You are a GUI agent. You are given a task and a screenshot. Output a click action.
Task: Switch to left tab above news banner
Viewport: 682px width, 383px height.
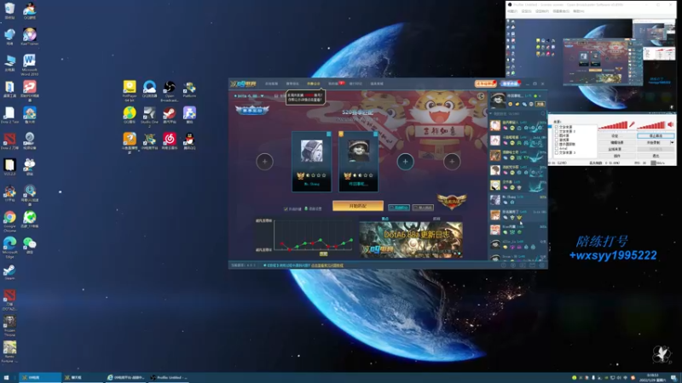click(x=385, y=219)
